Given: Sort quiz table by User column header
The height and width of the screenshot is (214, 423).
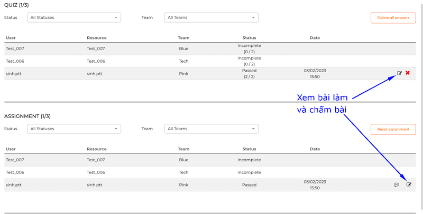Looking at the screenshot, I should (11, 38).
